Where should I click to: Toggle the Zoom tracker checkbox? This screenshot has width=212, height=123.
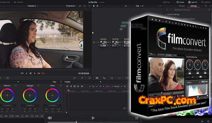point(104,86)
